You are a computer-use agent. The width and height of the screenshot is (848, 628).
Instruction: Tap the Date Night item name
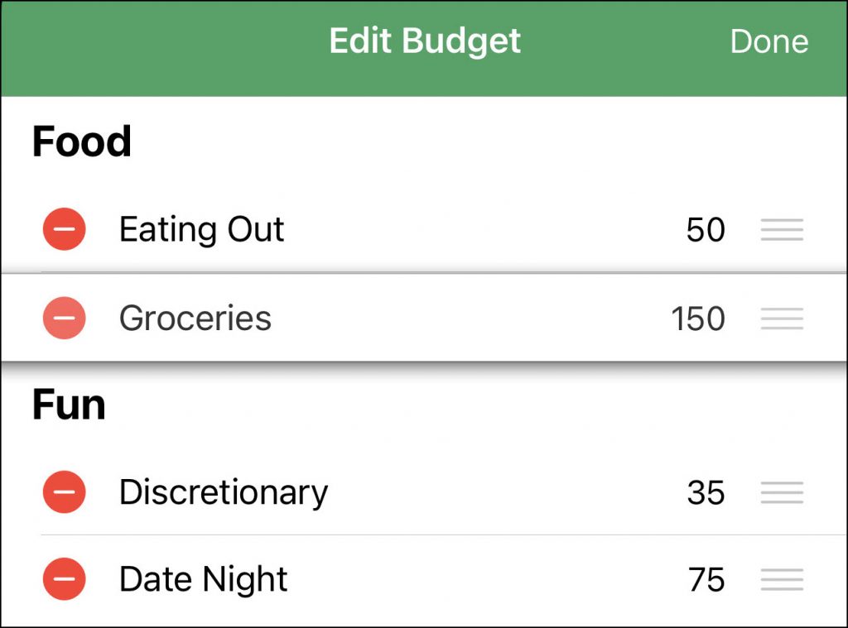coord(204,580)
